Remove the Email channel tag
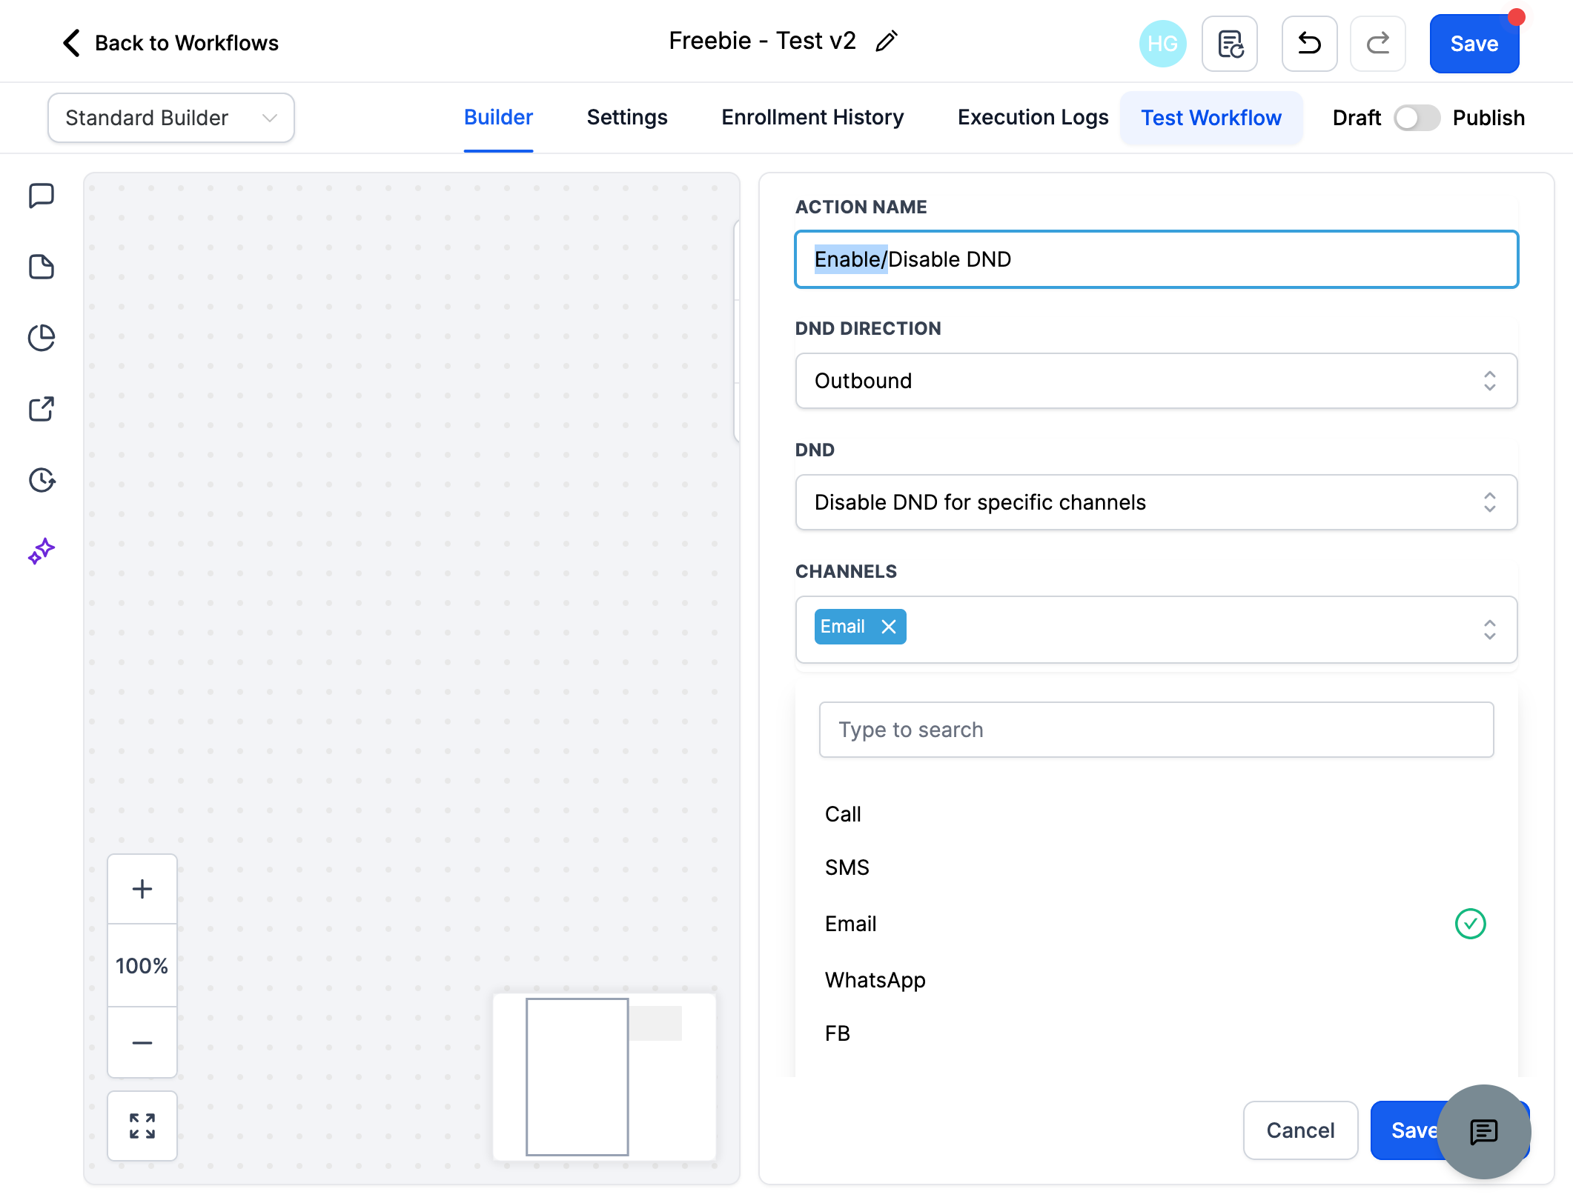 [x=889, y=627]
